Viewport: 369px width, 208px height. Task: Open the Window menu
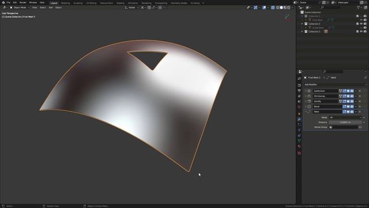click(x=33, y=2)
